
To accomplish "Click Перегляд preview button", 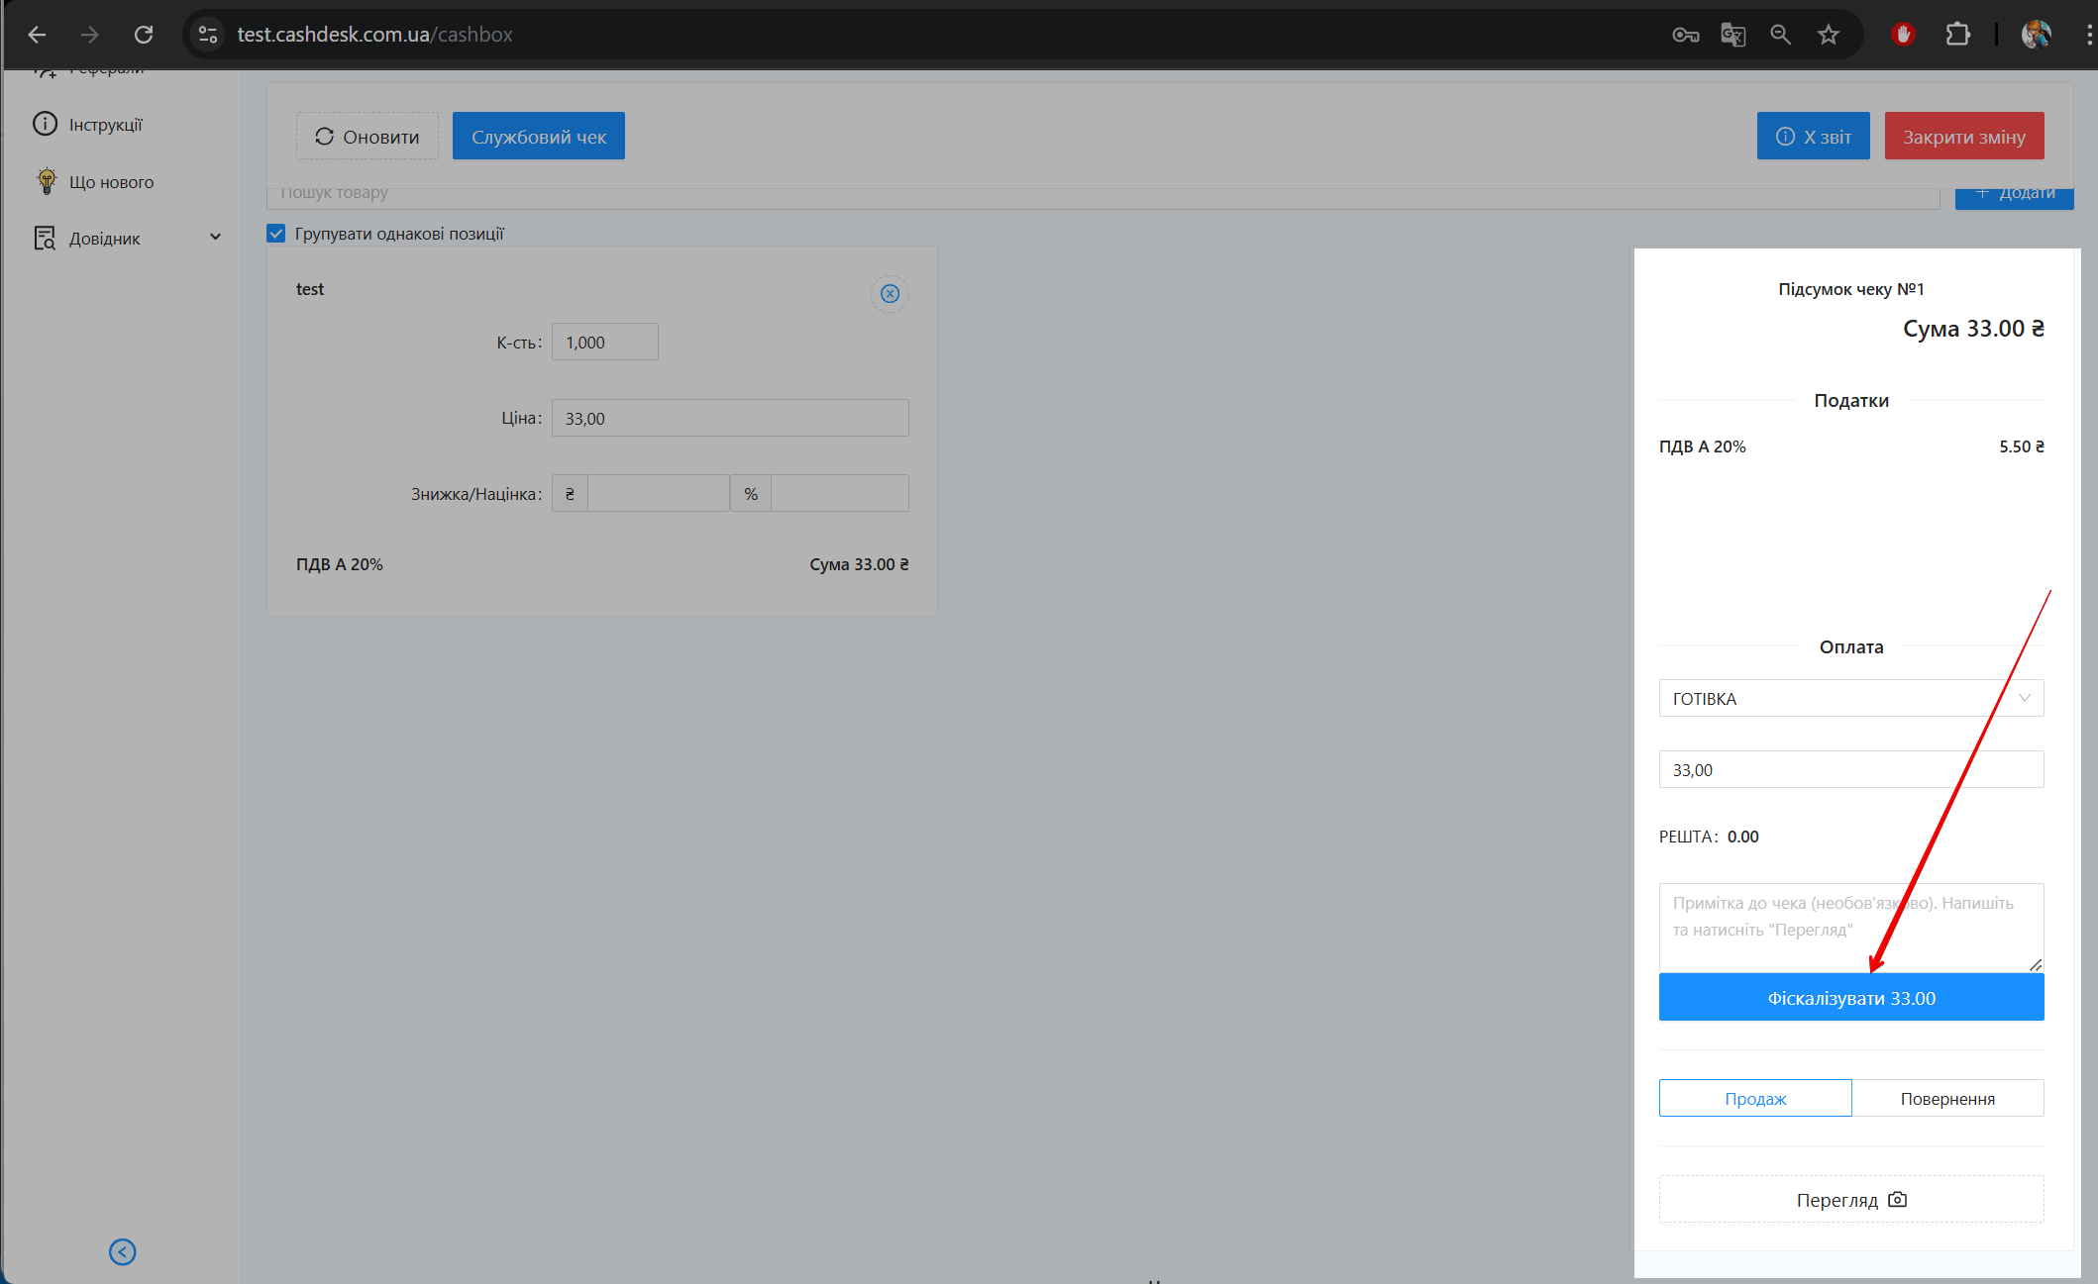I will tap(1850, 1200).
